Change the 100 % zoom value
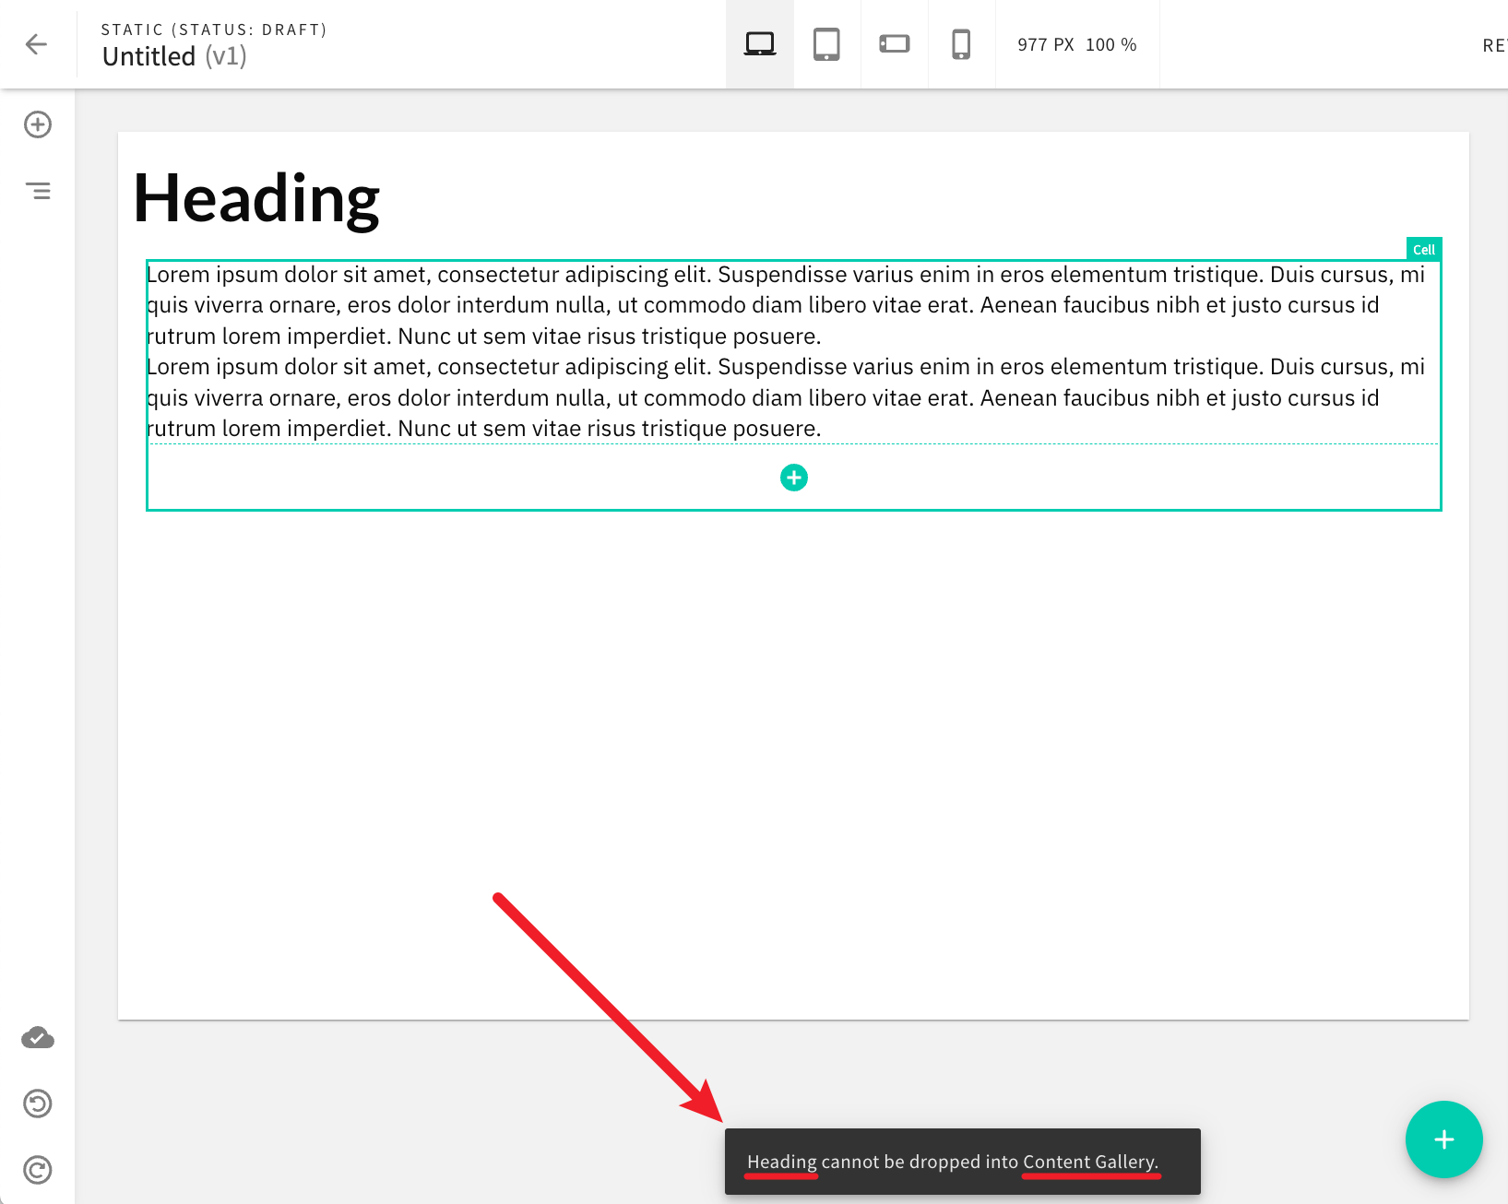The height and width of the screenshot is (1204, 1508). [x=1110, y=45]
